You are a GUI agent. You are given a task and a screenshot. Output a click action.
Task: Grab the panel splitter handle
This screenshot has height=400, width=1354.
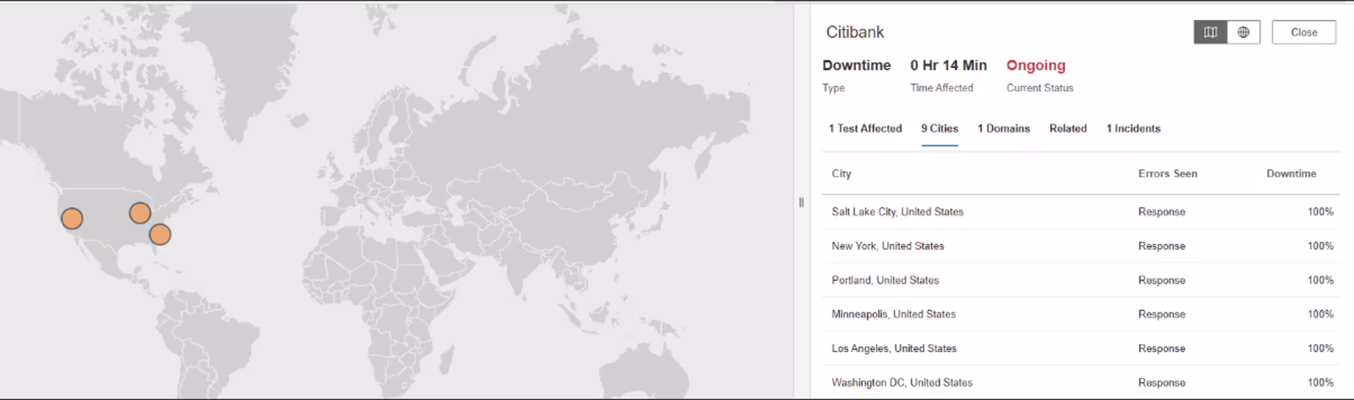click(801, 202)
